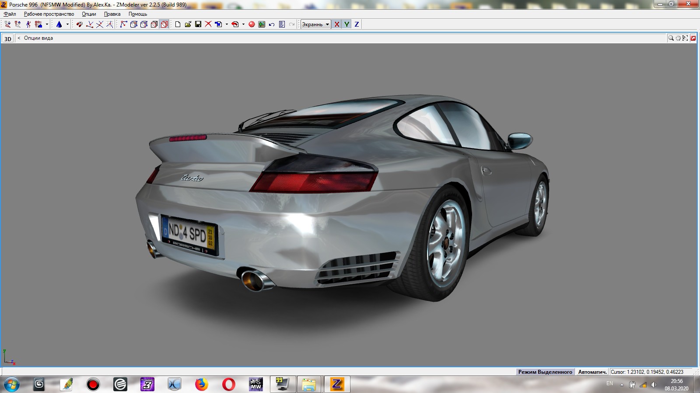Viewport: 700px width, 393px height.
Task: Select the pan hand tool in viewport
Action: point(678,38)
